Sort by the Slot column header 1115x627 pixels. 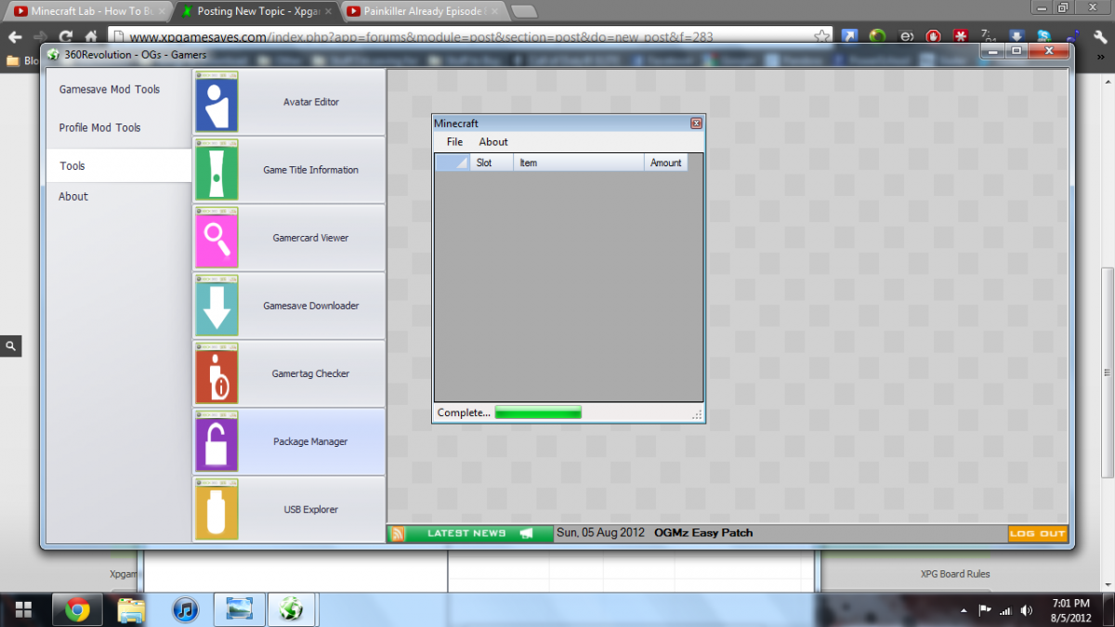[x=491, y=163]
